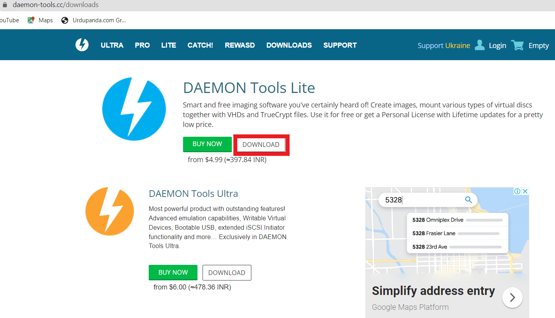Viewport: 555px width, 318px height.
Task: Click the padlock icon in the address bar
Action: click(x=4, y=5)
